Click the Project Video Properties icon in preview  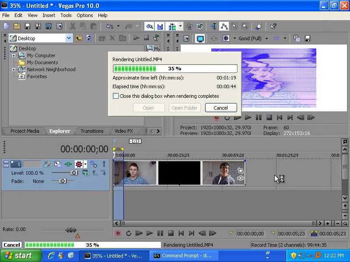click(x=186, y=38)
